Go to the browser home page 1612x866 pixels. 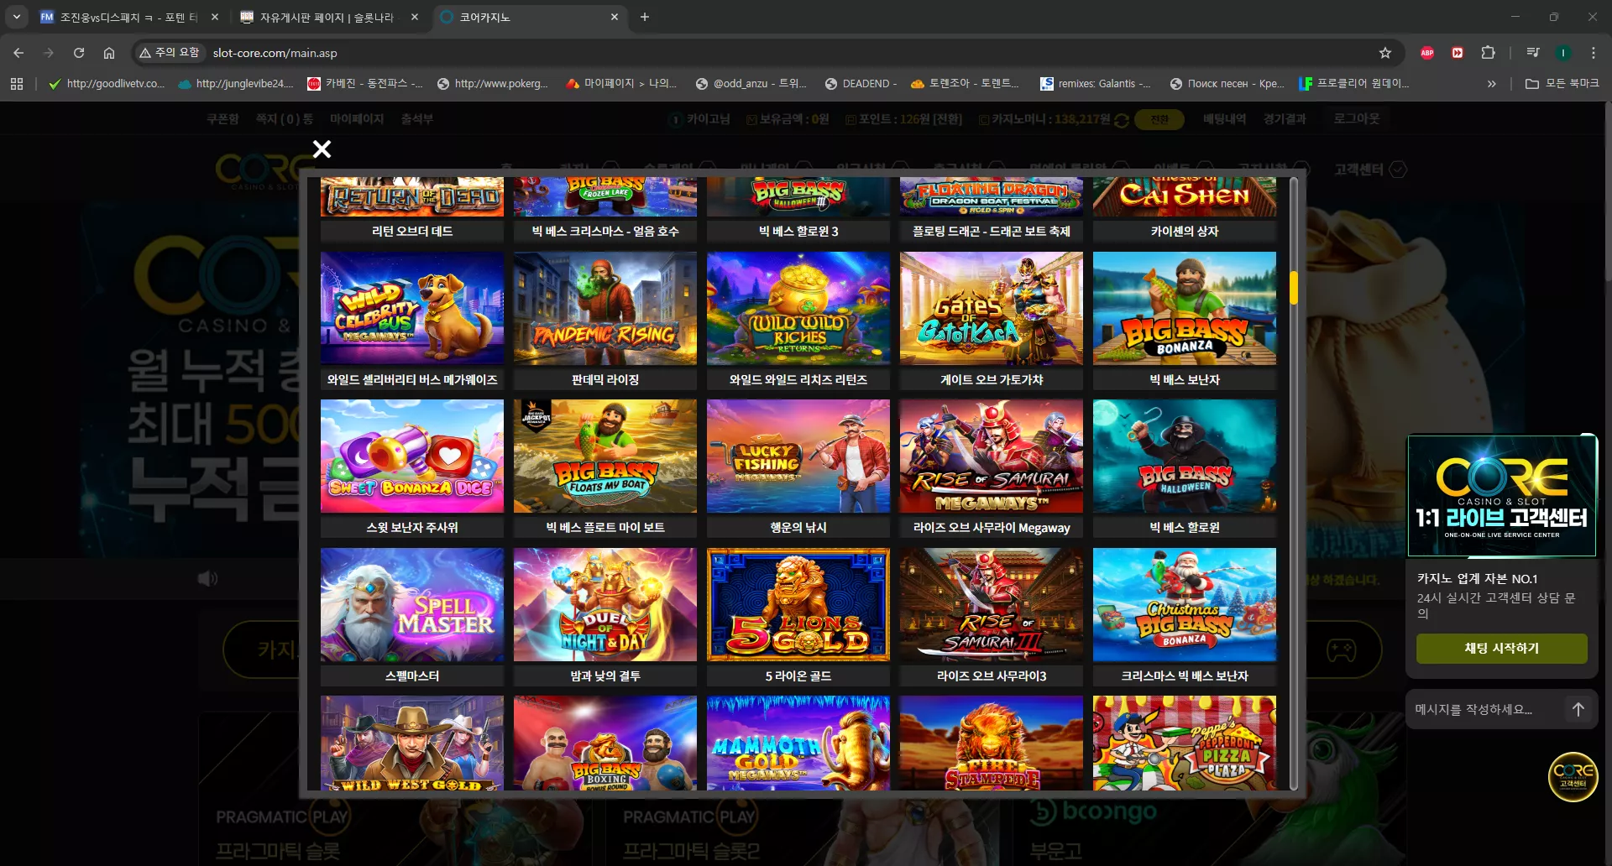[109, 53]
